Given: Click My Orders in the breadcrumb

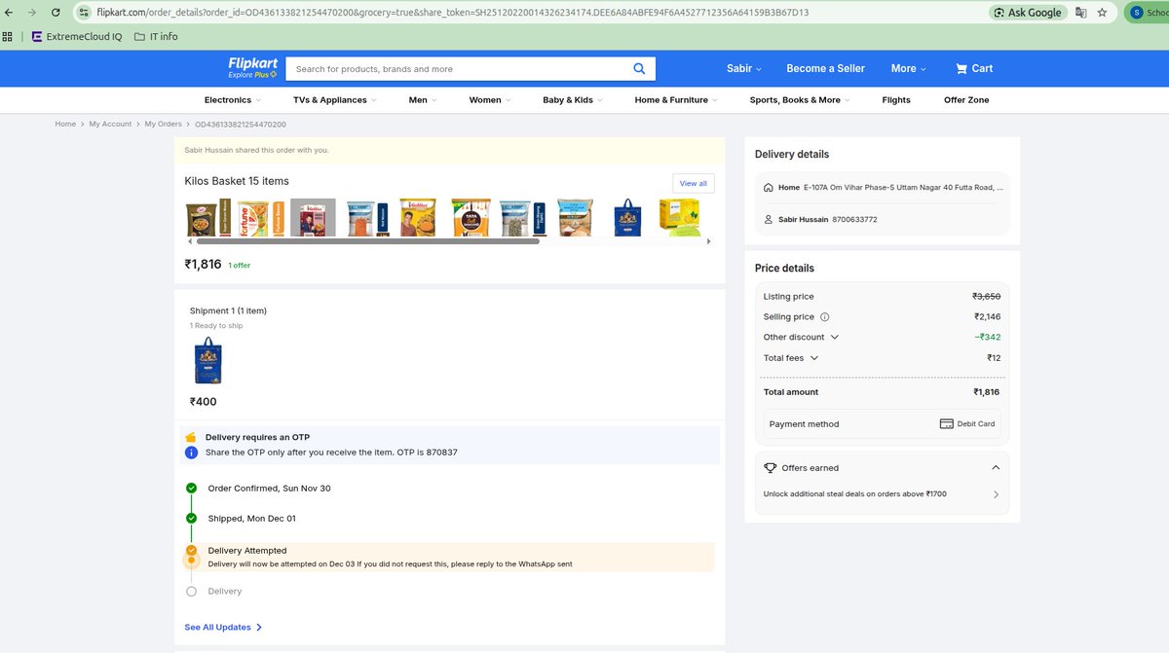Looking at the screenshot, I should (x=164, y=125).
